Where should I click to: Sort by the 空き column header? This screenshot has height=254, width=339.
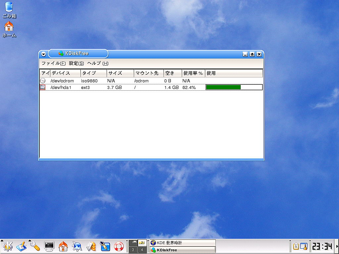[x=173, y=73]
